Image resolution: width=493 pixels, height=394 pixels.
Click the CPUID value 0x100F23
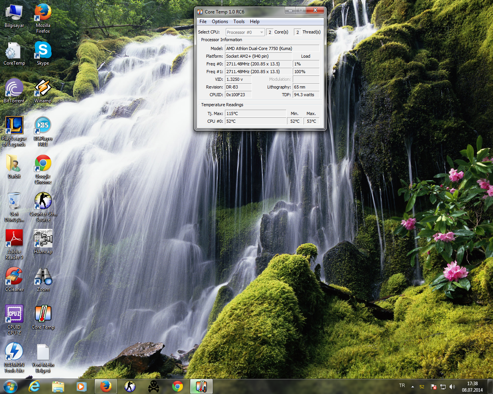click(x=238, y=95)
